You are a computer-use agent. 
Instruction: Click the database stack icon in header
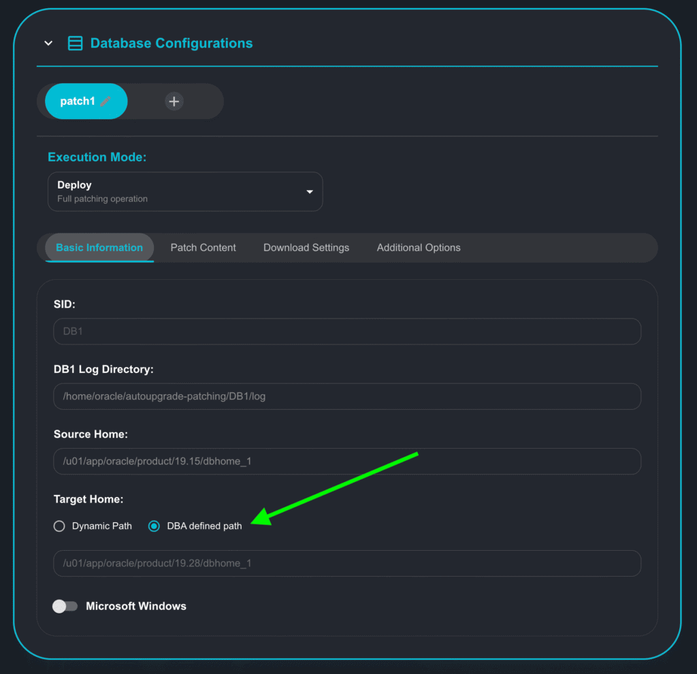point(75,44)
